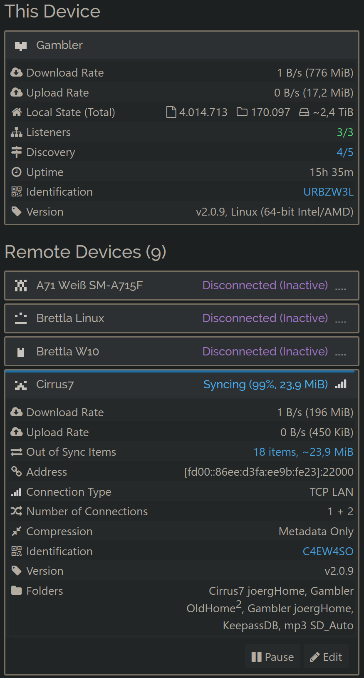Screen dimensions: 364x678
Task: Collapse the Gambler device panel
Action: coord(166,45)
